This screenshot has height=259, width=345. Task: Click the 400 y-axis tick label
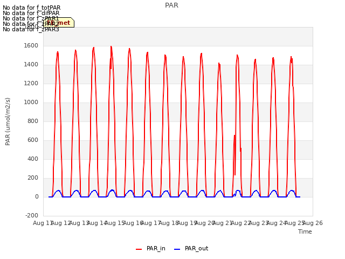(x=33, y=159)
